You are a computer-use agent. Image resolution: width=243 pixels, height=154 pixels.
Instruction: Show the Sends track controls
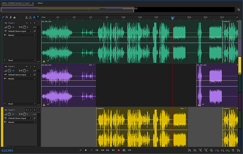tap(11, 17)
